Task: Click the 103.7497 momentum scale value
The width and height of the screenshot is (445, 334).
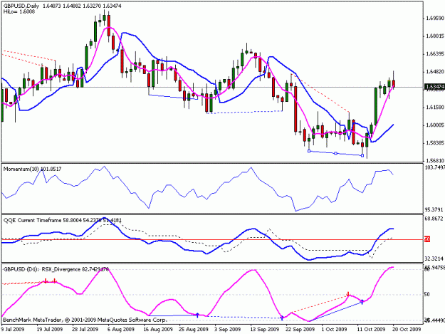Action: pos(434,167)
